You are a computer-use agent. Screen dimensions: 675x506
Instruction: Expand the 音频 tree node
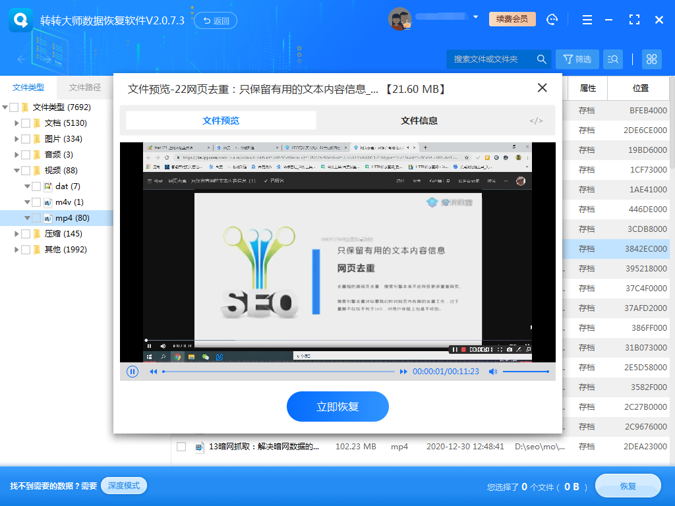click(16, 154)
